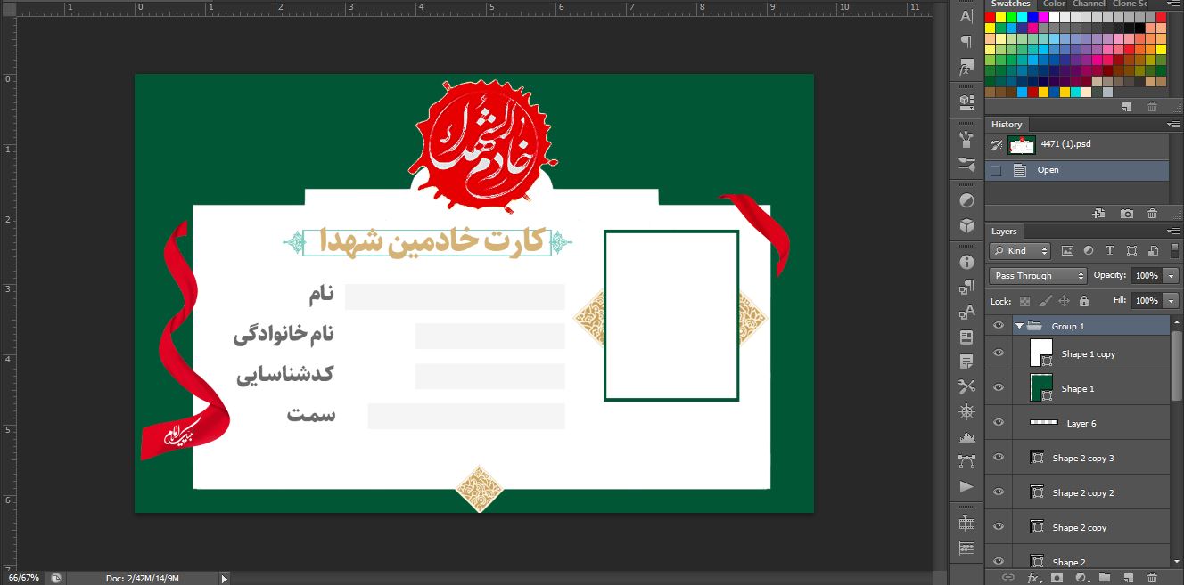This screenshot has height=585, width=1184.
Task: Click the link layers icon
Action: tap(1008, 578)
